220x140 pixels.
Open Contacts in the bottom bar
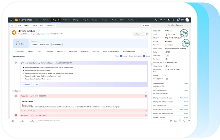pyautogui.click(x=32, y=121)
